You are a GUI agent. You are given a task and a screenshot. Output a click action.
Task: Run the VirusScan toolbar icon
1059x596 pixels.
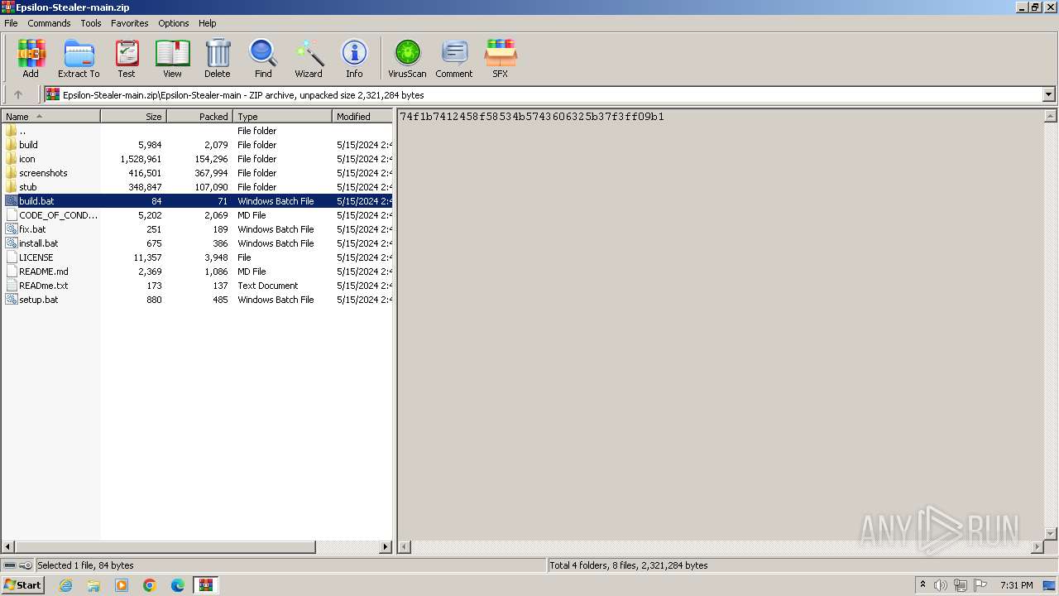(407, 59)
